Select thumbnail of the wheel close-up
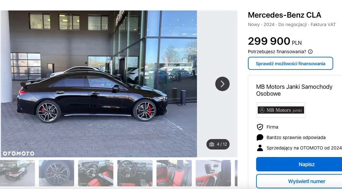Image resolution: width=342 pixels, height=189 pixels. tap(57, 173)
